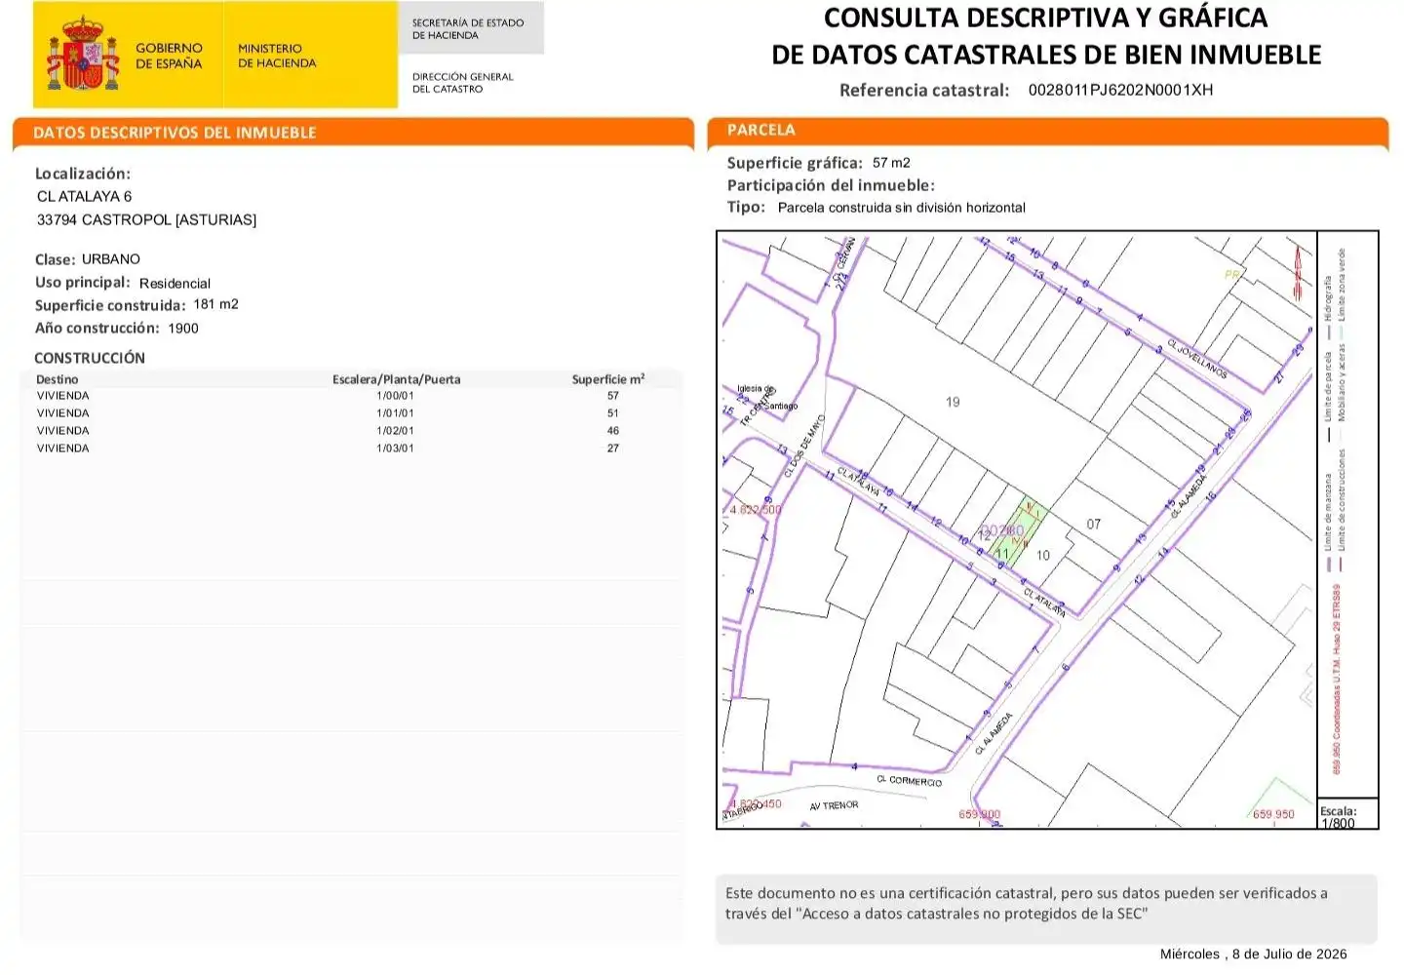Viewport: 1404px width, 975px height.
Task: Click the "CONSTRUCCIÓN" section heading
Action: tap(90, 358)
